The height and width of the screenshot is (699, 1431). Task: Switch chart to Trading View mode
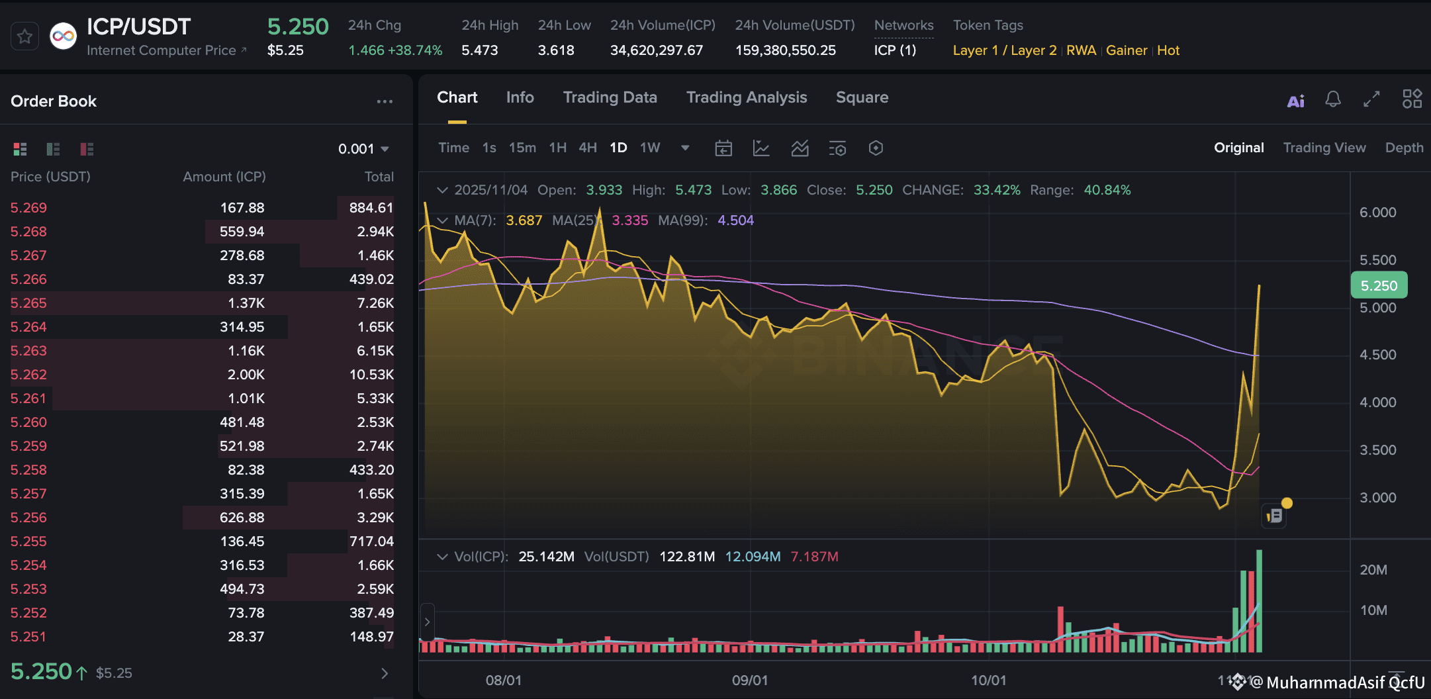(x=1324, y=148)
